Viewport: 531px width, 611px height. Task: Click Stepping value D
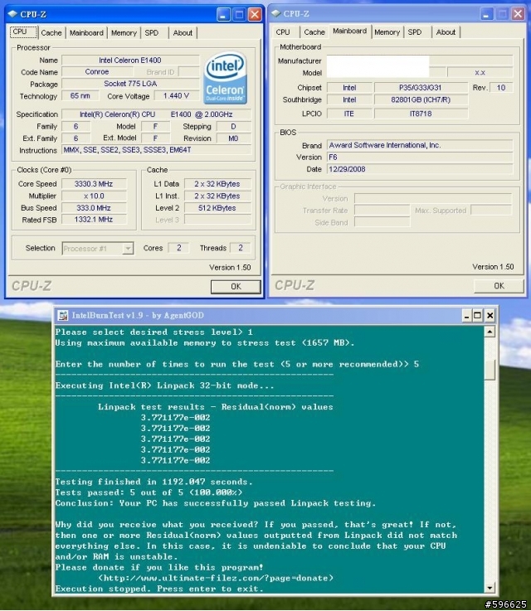(233, 126)
